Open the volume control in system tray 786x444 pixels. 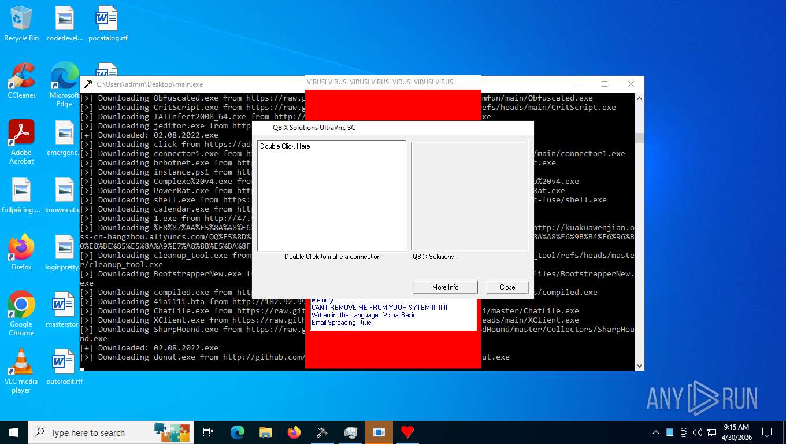click(x=697, y=432)
